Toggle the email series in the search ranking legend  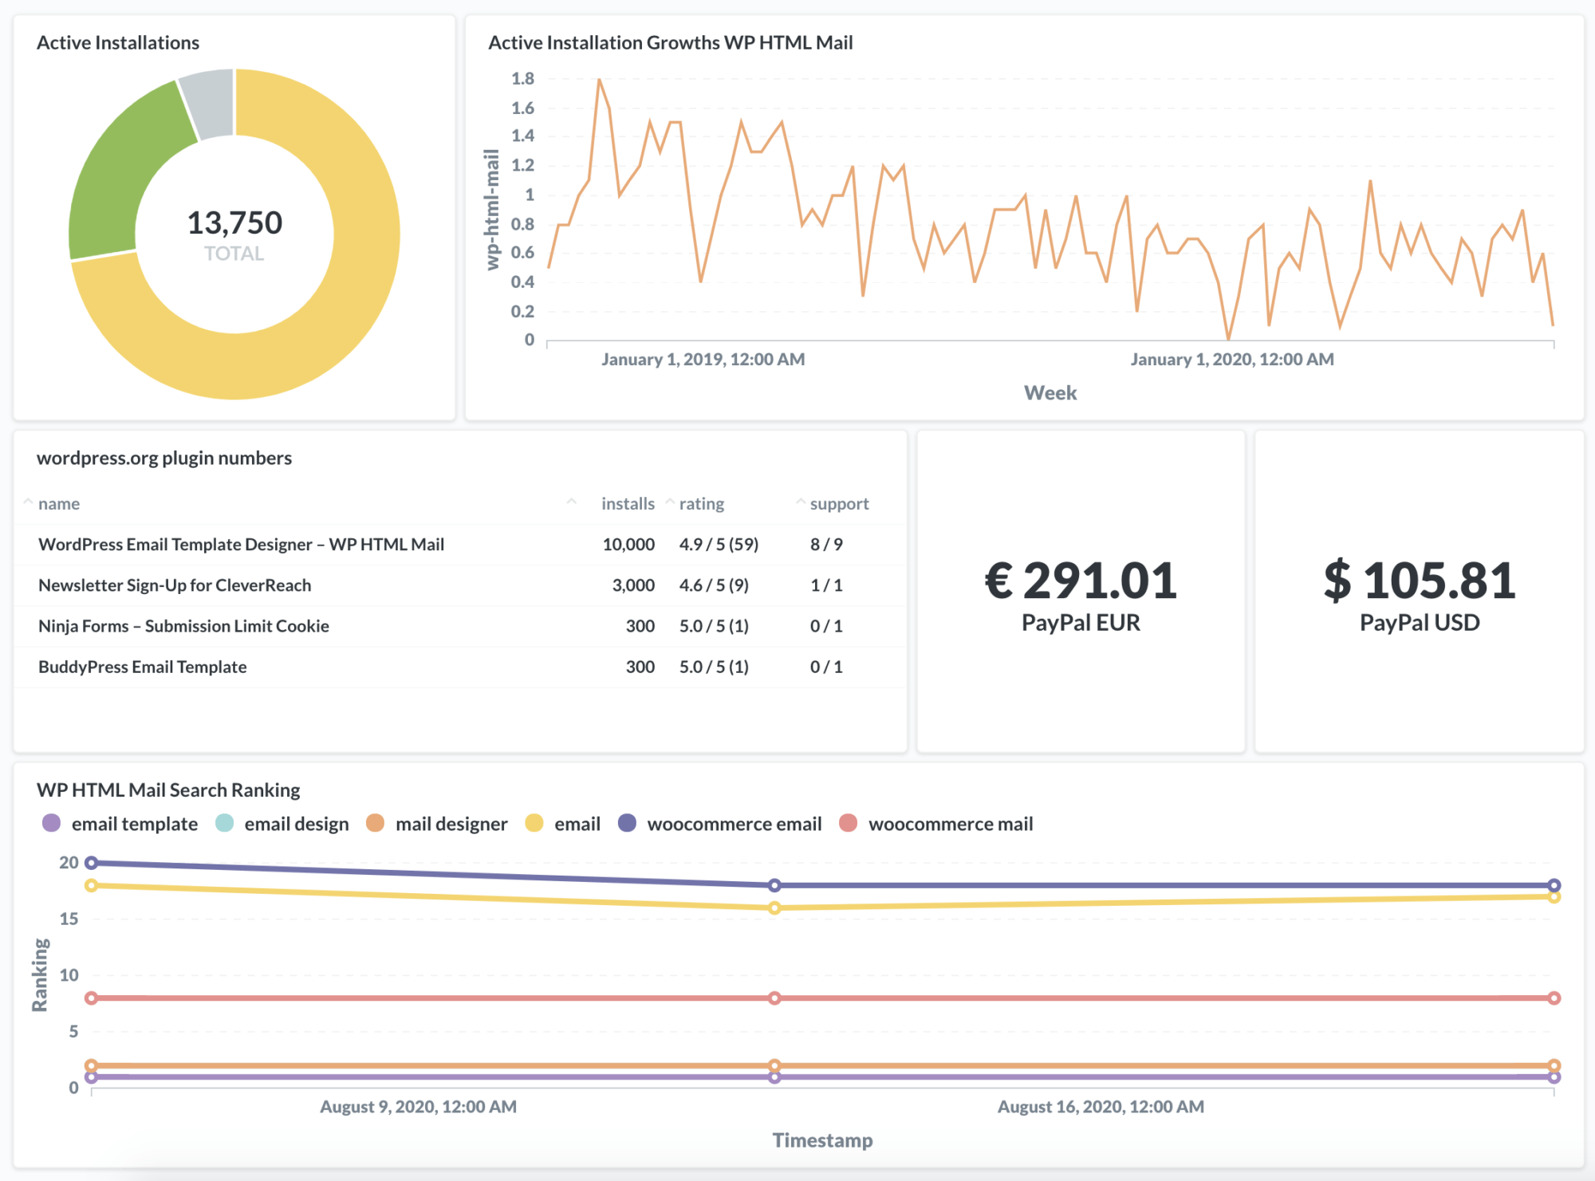[534, 822]
